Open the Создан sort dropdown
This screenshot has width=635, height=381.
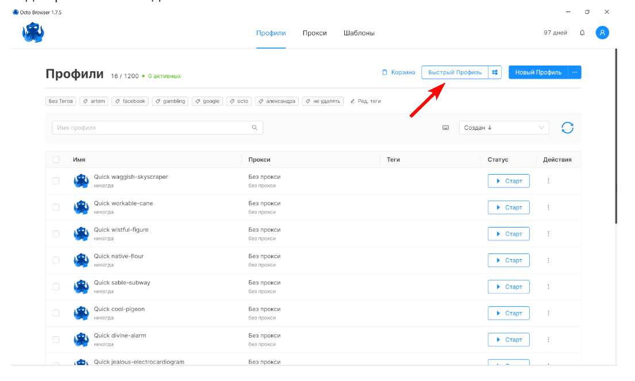point(503,128)
